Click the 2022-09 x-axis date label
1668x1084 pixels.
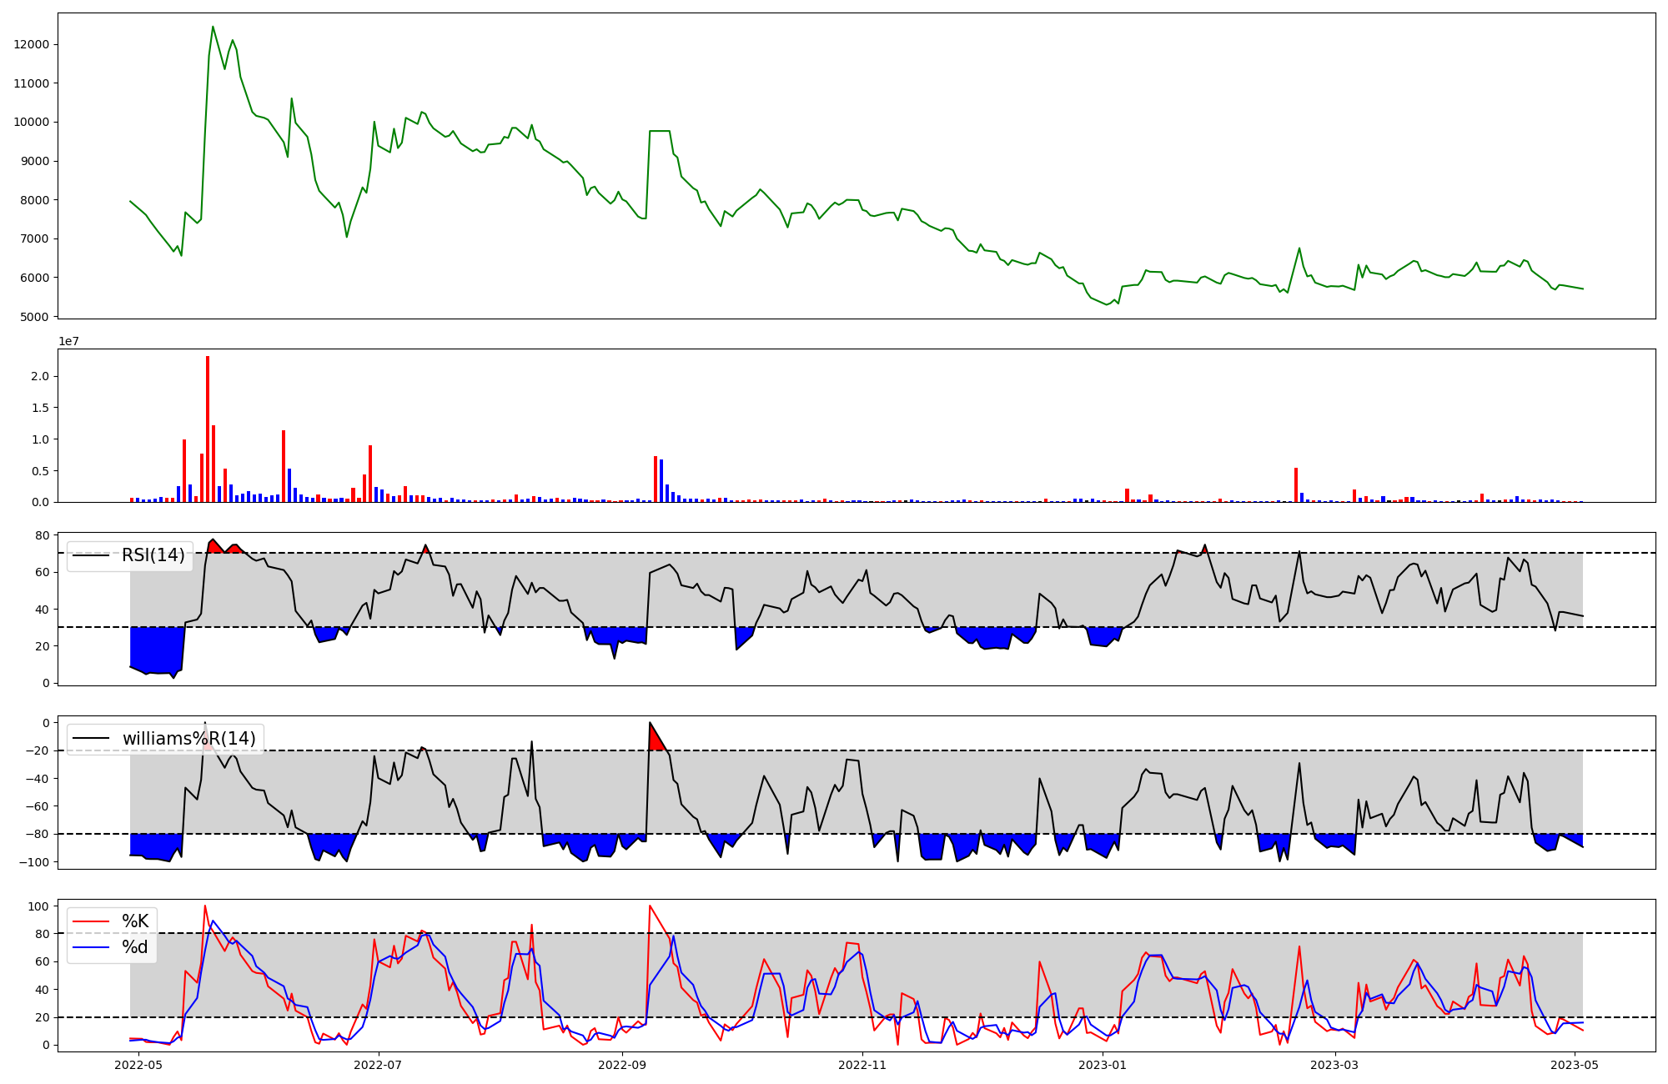[x=622, y=1065]
